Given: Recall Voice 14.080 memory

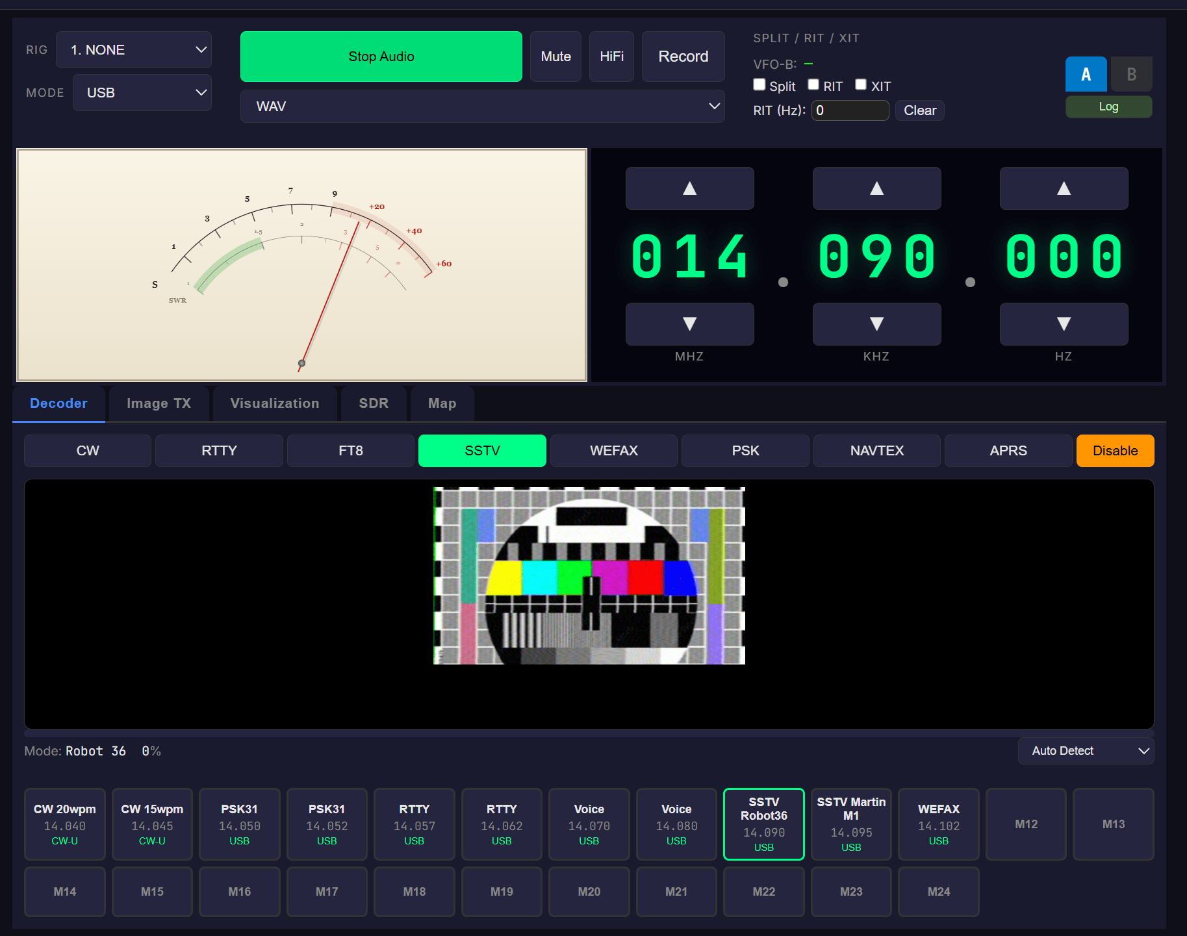Looking at the screenshot, I should pos(676,824).
